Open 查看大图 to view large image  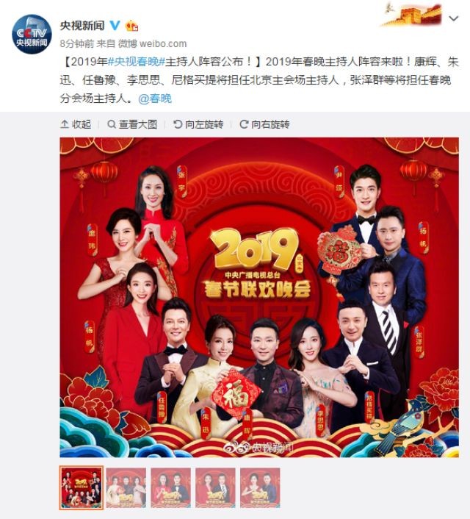tap(132, 124)
